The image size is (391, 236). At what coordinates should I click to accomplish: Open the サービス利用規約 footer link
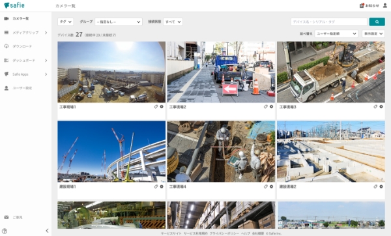coord(195,234)
